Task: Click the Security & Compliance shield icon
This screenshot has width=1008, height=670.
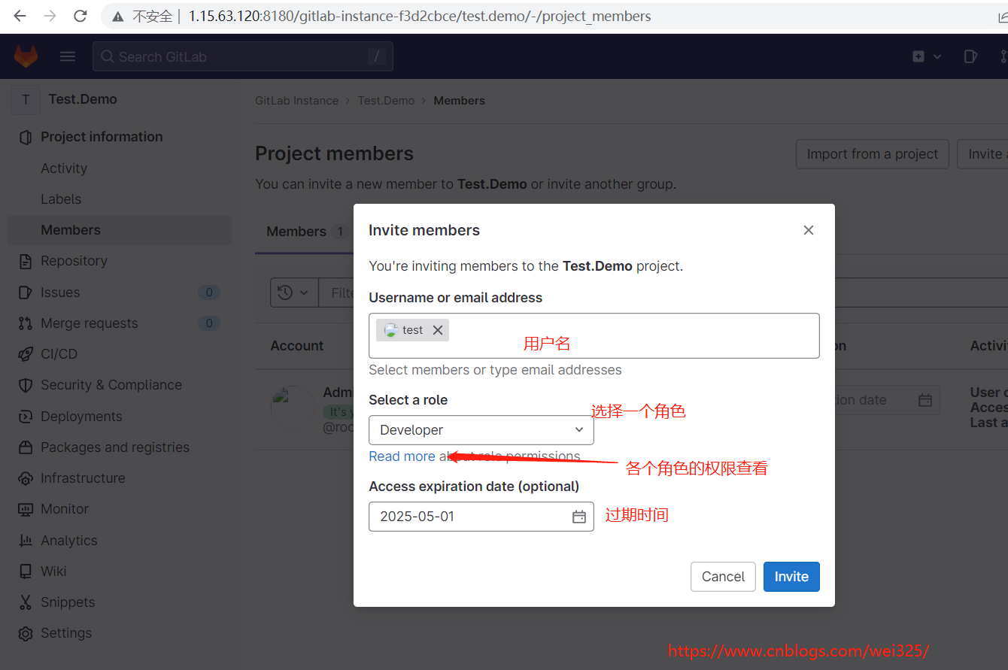Action: pyautogui.click(x=26, y=385)
